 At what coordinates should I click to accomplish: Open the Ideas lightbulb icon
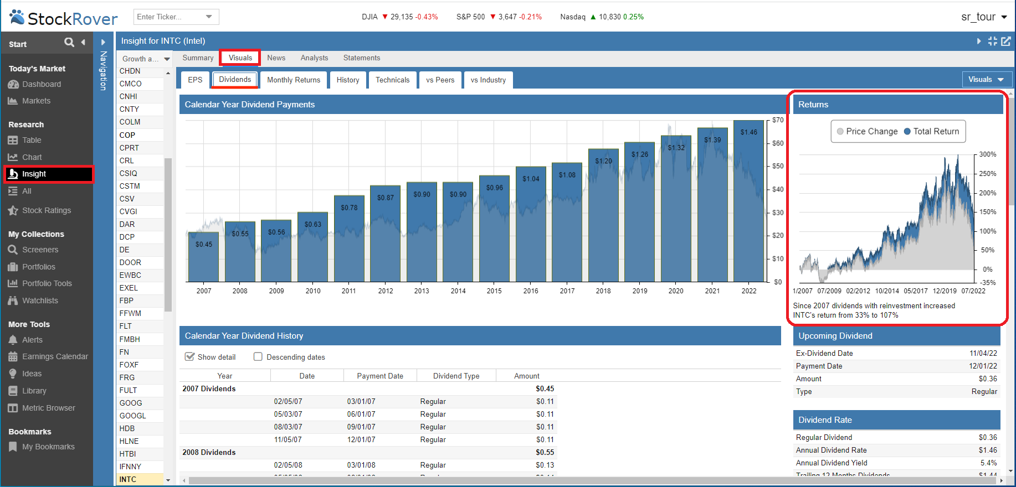click(13, 374)
